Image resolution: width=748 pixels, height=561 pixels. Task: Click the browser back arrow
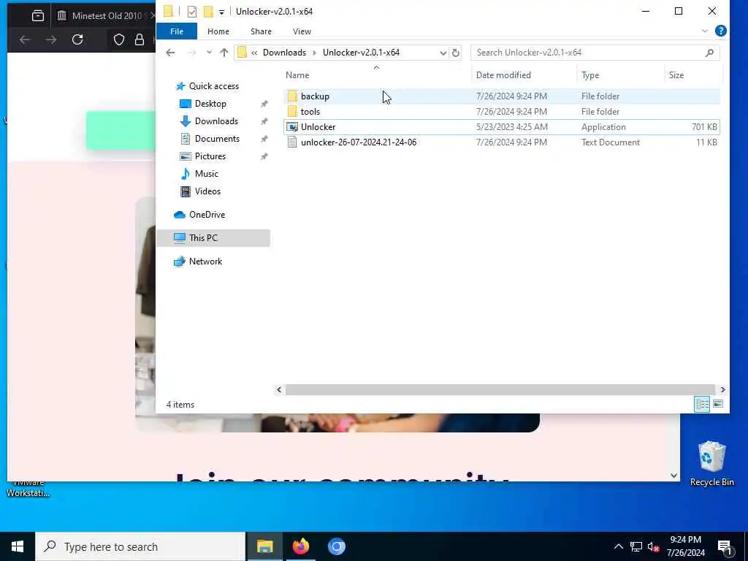click(x=24, y=39)
